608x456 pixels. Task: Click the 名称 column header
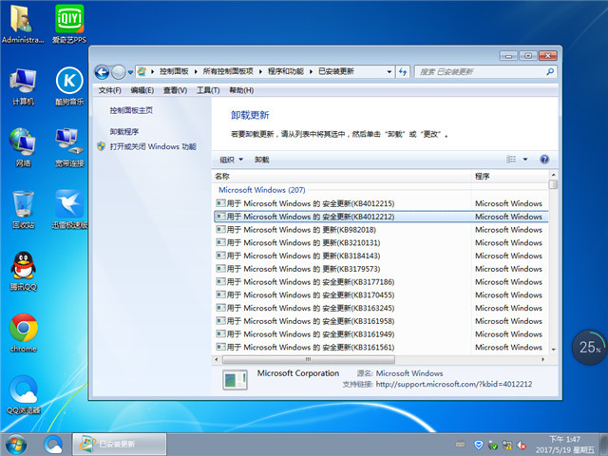coord(342,177)
